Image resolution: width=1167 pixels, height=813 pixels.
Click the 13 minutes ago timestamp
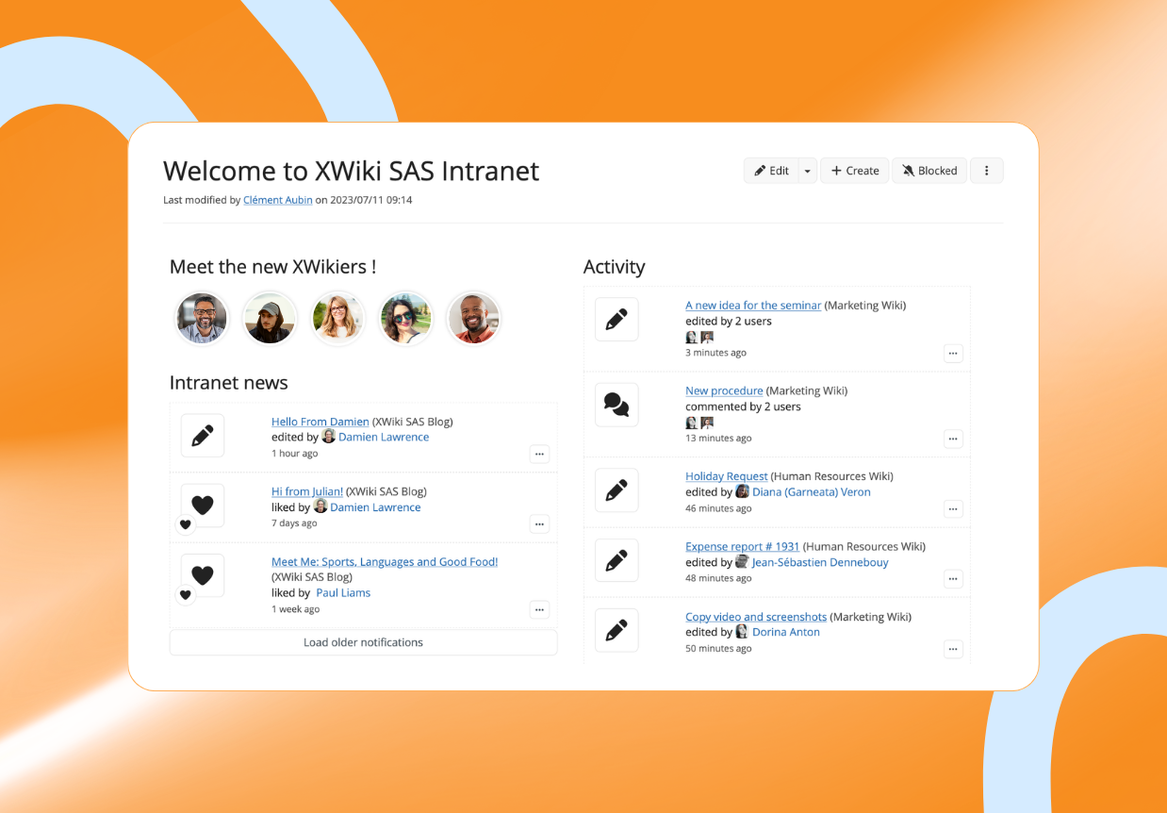[x=718, y=439]
